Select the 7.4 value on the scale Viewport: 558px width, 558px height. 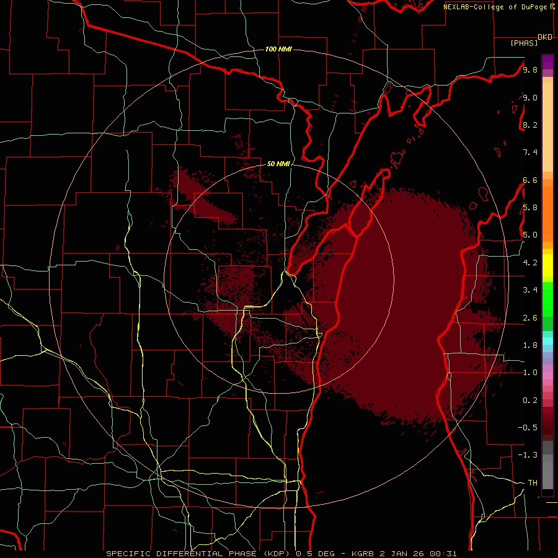[530, 153]
